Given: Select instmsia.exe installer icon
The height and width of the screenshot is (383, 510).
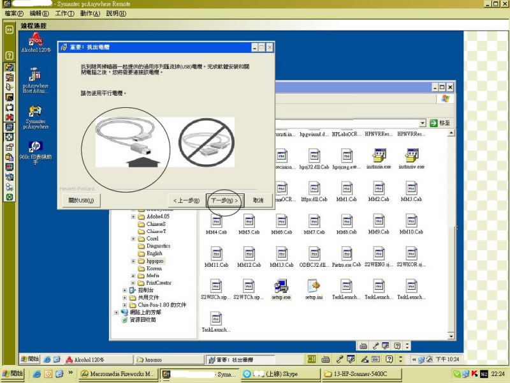Looking at the screenshot, I should pos(379,158).
